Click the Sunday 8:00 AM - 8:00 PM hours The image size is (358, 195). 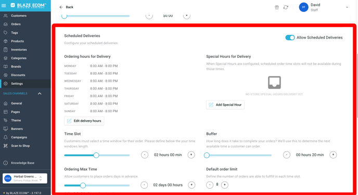[104, 111]
